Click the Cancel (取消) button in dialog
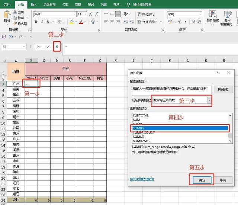238x205 pixels. coord(223,180)
